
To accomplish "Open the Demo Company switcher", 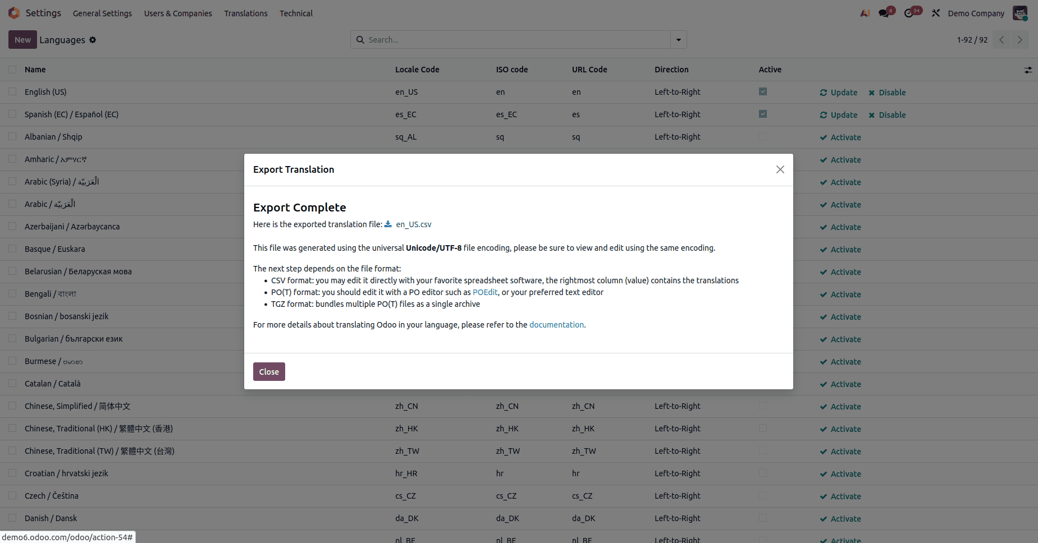I will point(976,12).
